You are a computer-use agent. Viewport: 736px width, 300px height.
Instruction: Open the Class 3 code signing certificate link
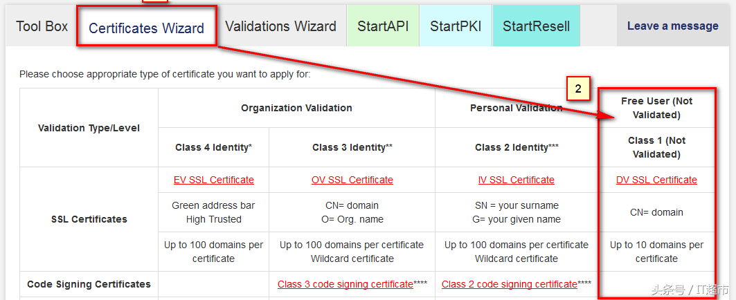click(x=345, y=284)
